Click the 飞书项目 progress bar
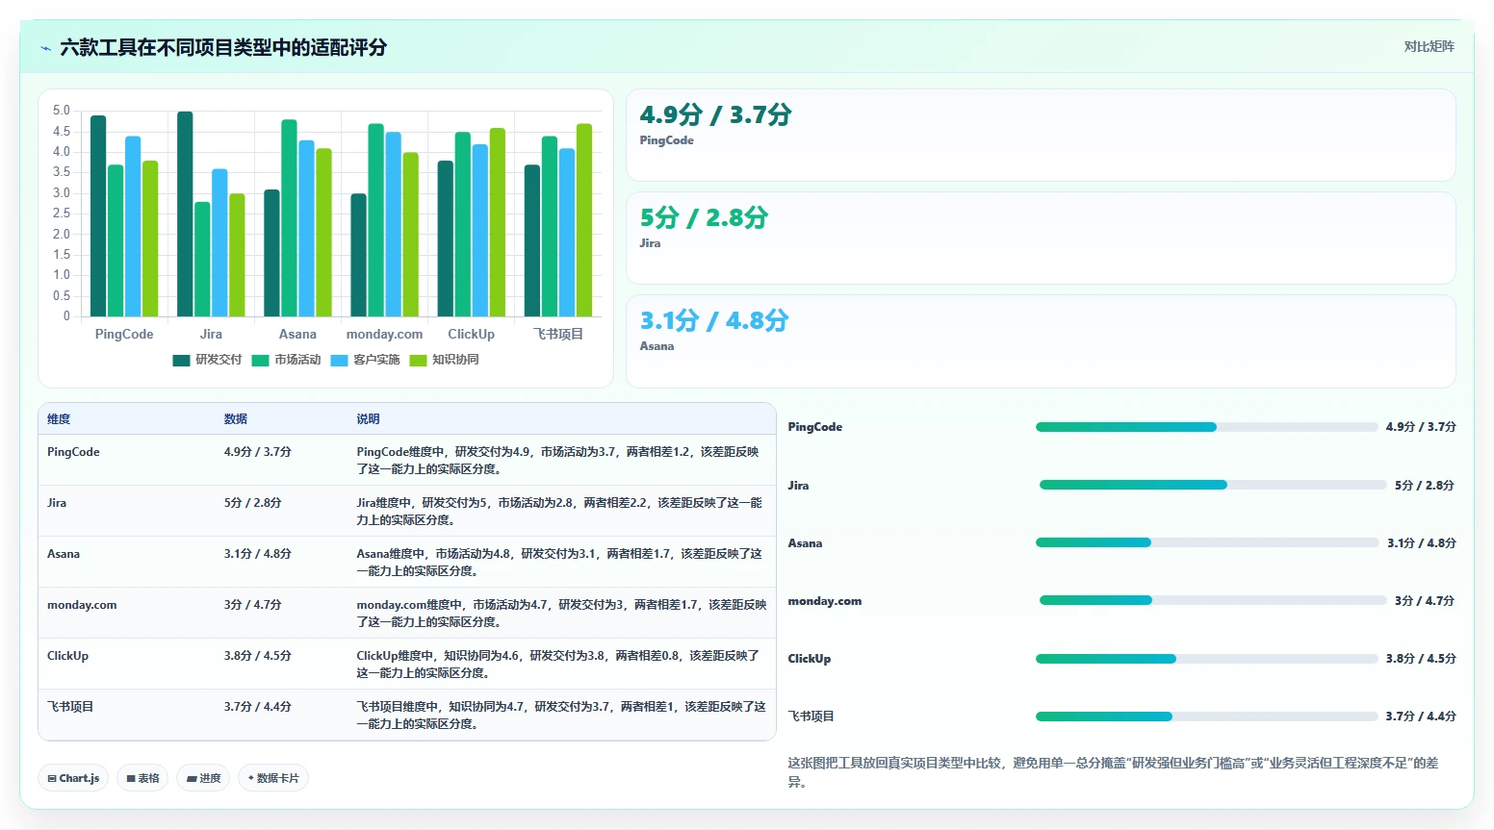 coord(1207,717)
